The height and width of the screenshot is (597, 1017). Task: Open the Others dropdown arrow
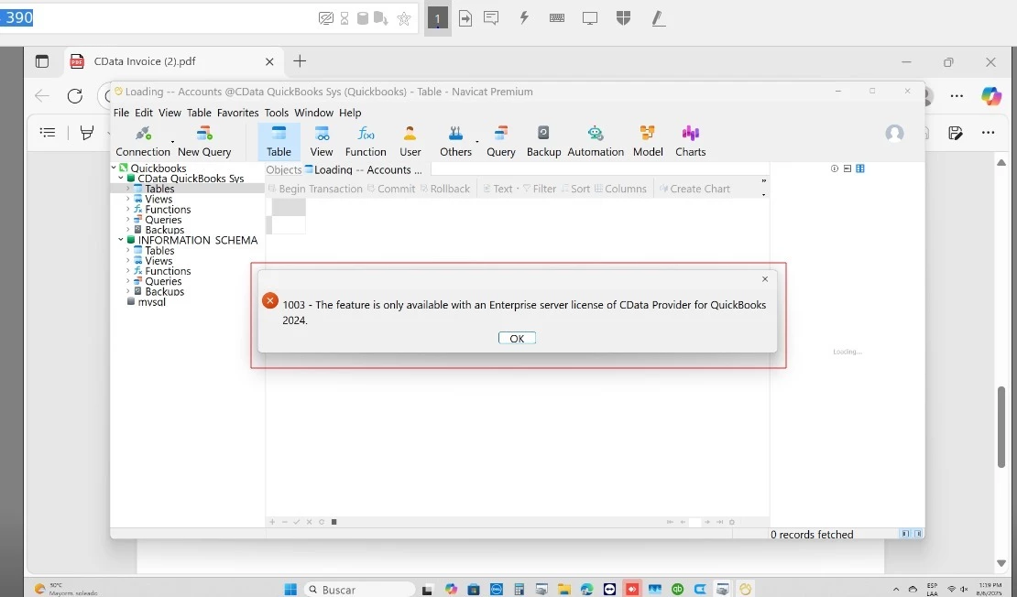click(x=476, y=141)
